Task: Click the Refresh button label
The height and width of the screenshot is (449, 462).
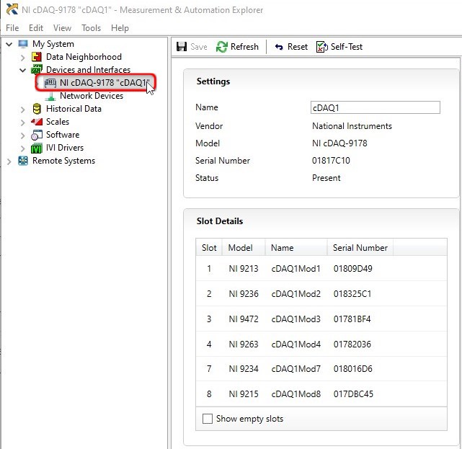Action: pyautogui.click(x=244, y=47)
